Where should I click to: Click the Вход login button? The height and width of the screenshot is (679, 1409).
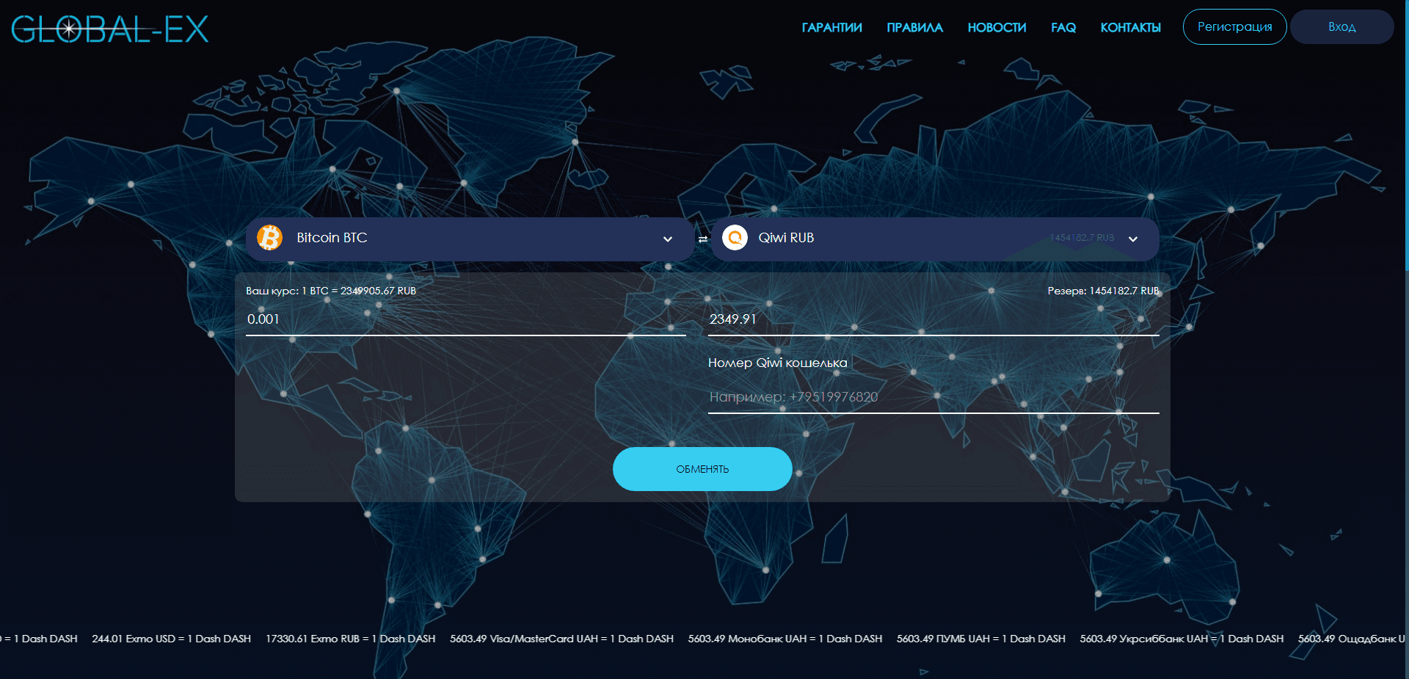[1341, 26]
